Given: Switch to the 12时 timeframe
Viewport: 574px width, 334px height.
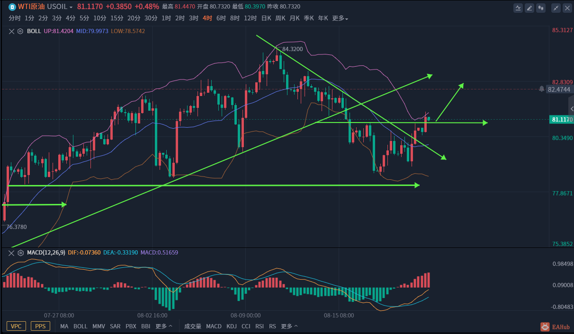Looking at the screenshot, I should pos(251,18).
